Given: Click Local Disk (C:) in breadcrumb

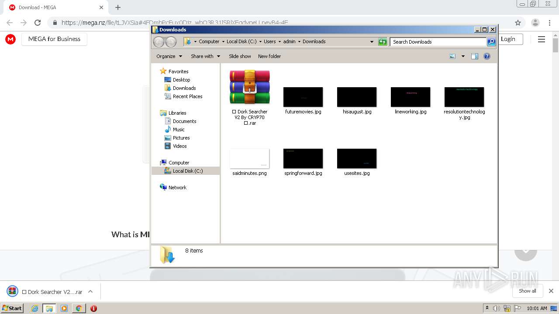Looking at the screenshot, I should click(242, 42).
